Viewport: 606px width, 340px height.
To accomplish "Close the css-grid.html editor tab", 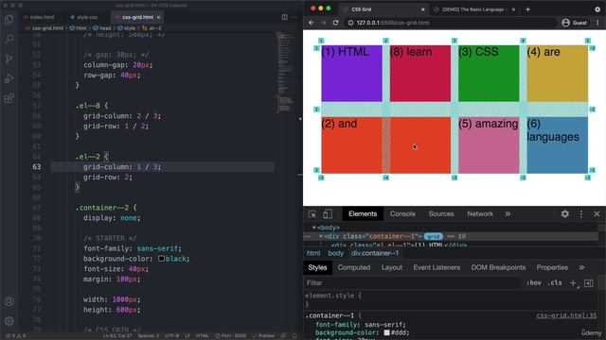I will point(158,17).
